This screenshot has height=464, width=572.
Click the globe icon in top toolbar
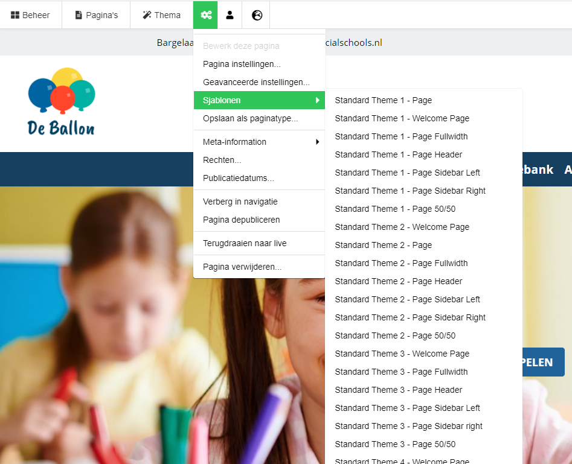257,15
